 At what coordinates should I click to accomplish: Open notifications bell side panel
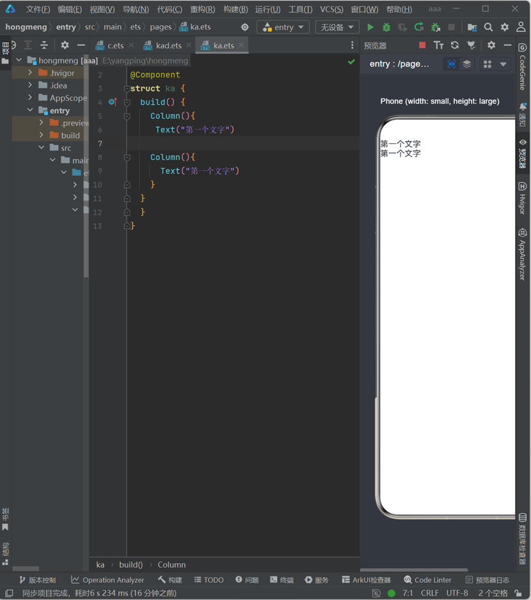pos(523,114)
